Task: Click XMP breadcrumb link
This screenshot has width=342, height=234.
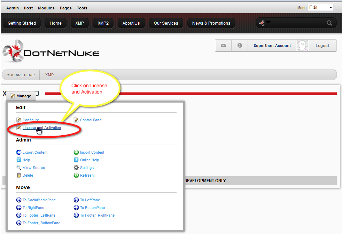Action: [49, 75]
